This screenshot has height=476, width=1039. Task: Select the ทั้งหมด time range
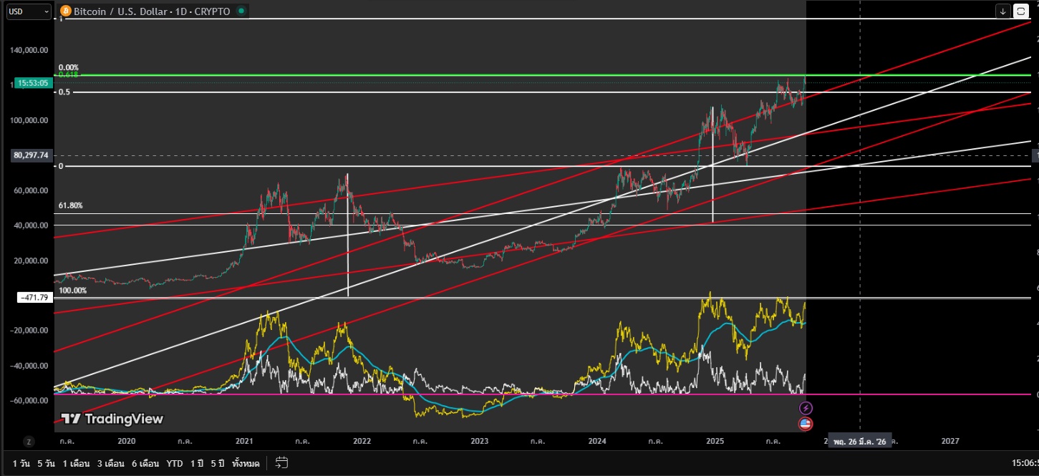click(246, 464)
